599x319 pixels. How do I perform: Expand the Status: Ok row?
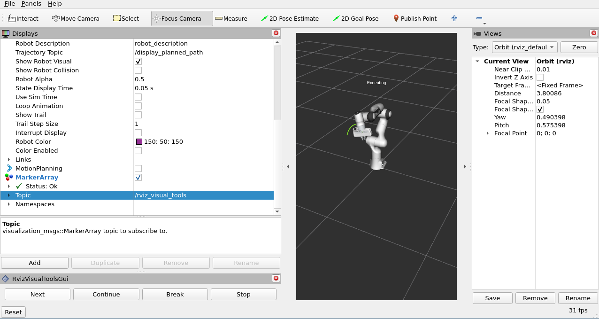tap(8, 187)
